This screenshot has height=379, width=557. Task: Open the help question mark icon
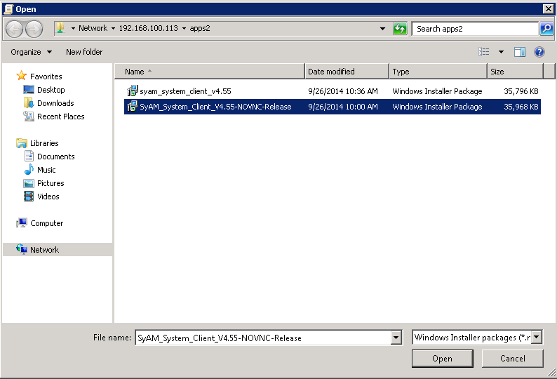(539, 52)
